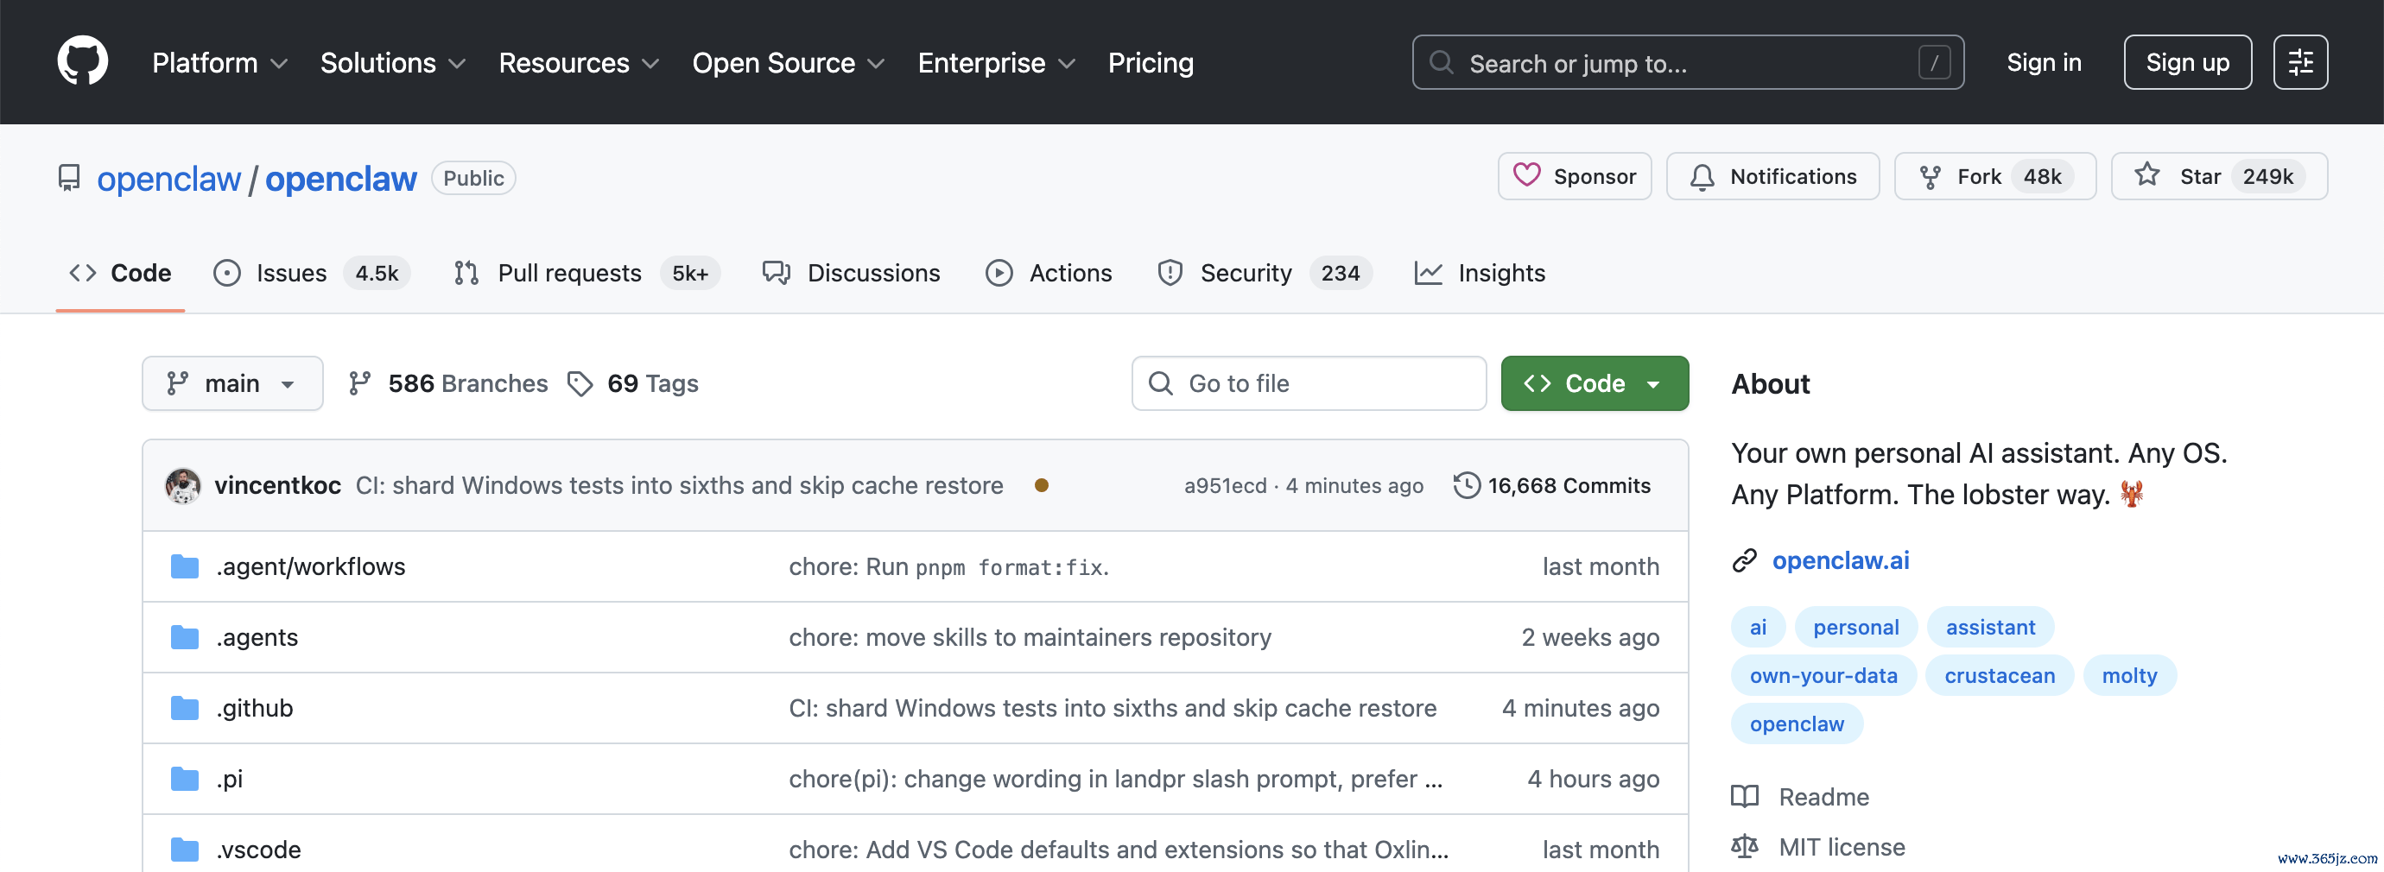Switch to the Actions tab
This screenshot has height=872, width=2384.
1049,273
